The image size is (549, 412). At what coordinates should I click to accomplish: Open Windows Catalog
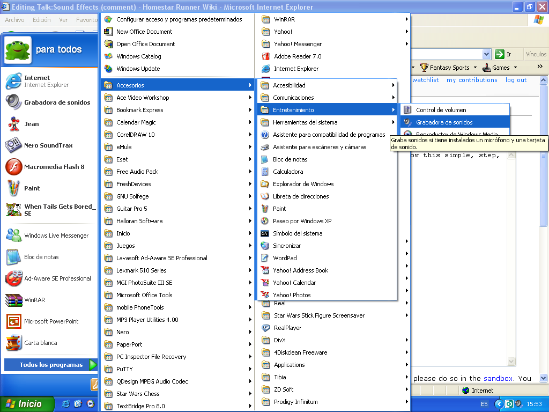point(177,56)
